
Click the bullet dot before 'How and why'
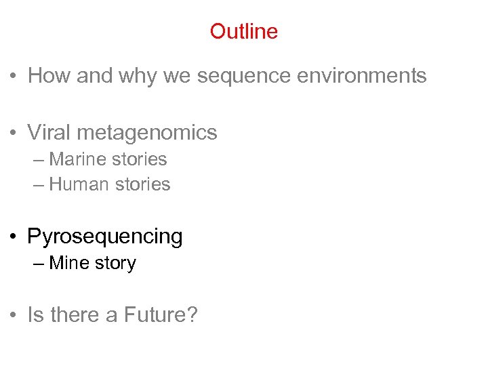pyautogui.click(x=13, y=77)
